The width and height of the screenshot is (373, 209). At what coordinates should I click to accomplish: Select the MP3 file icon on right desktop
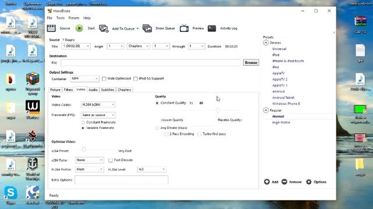click(360, 79)
